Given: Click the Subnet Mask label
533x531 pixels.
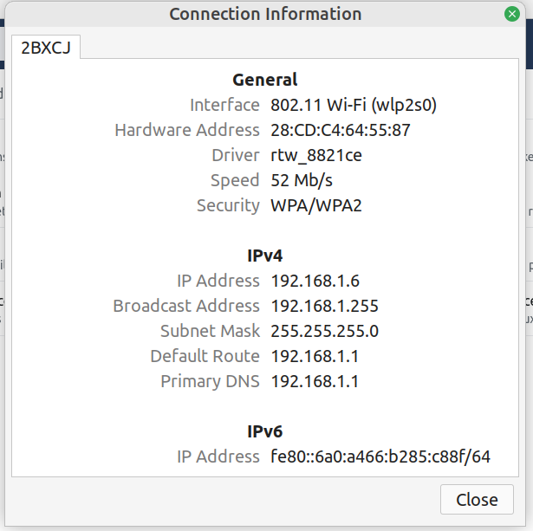Looking at the screenshot, I should coord(210,331).
